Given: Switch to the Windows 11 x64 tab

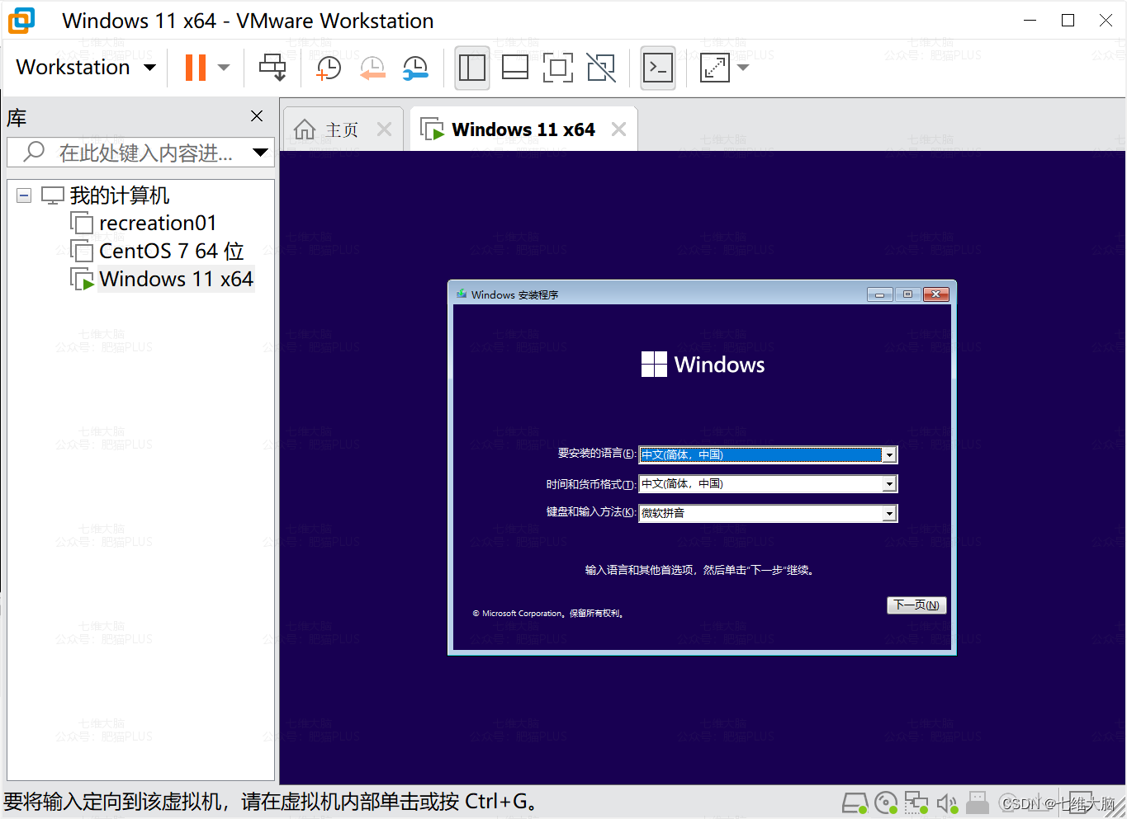Looking at the screenshot, I should pos(523,129).
